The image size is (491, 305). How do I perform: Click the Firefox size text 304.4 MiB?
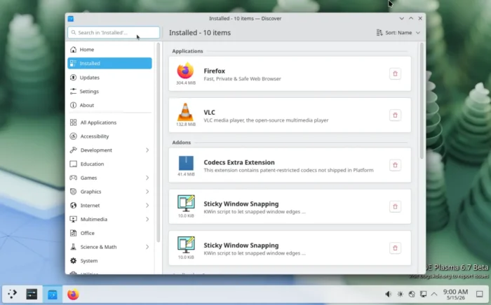186,83
